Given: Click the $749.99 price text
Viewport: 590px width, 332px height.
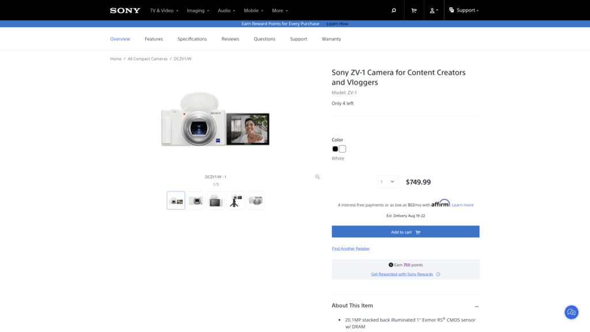Looking at the screenshot, I should (418, 182).
